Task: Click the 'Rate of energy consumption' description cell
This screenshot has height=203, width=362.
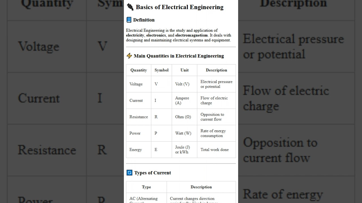Action: click(213, 133)
